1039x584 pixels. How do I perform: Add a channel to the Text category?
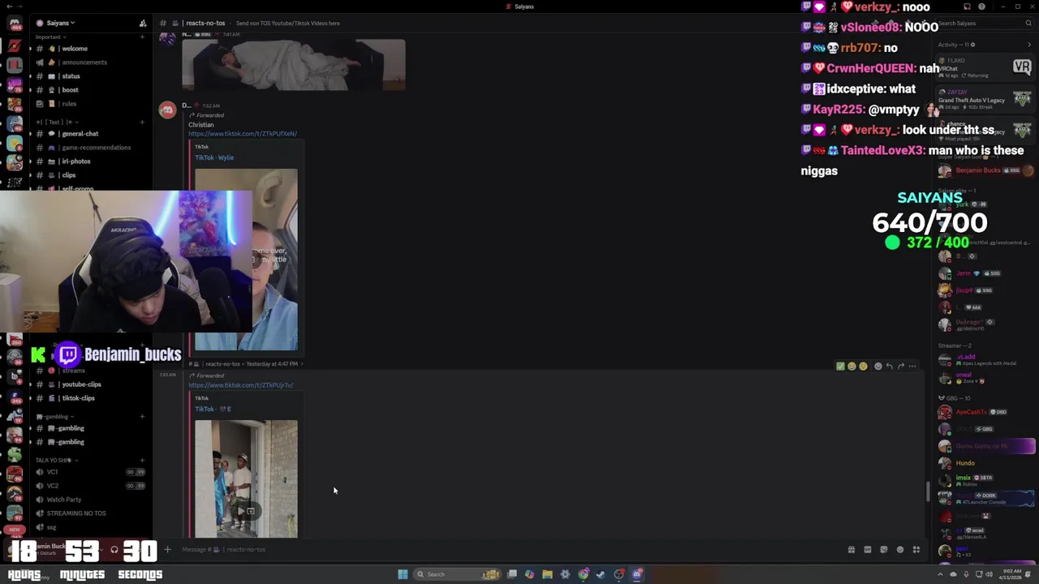coord(142,122)
